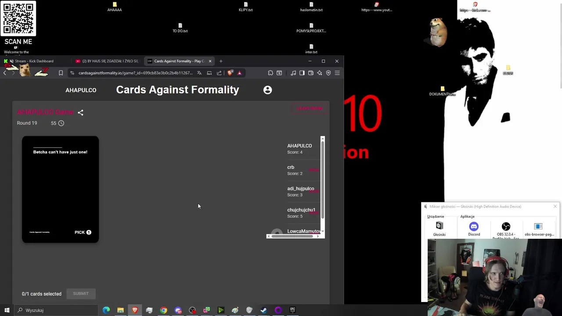
Task: Open Epic Games launcher from taskbar
Action: click(292, 310)
